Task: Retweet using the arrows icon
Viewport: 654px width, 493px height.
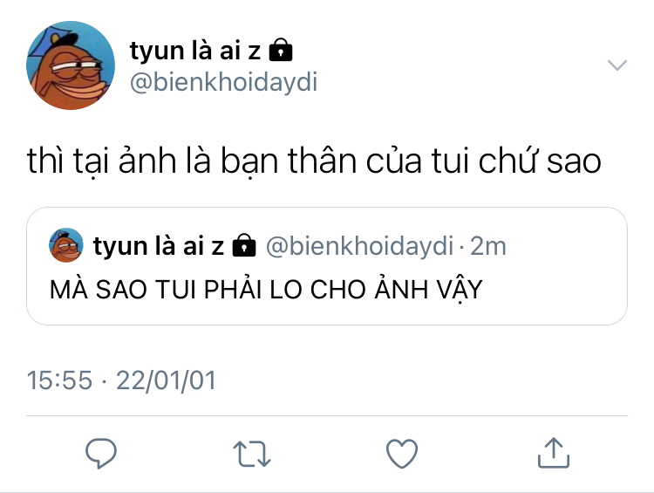Action: pyautogui.click(x=252, y=454)
